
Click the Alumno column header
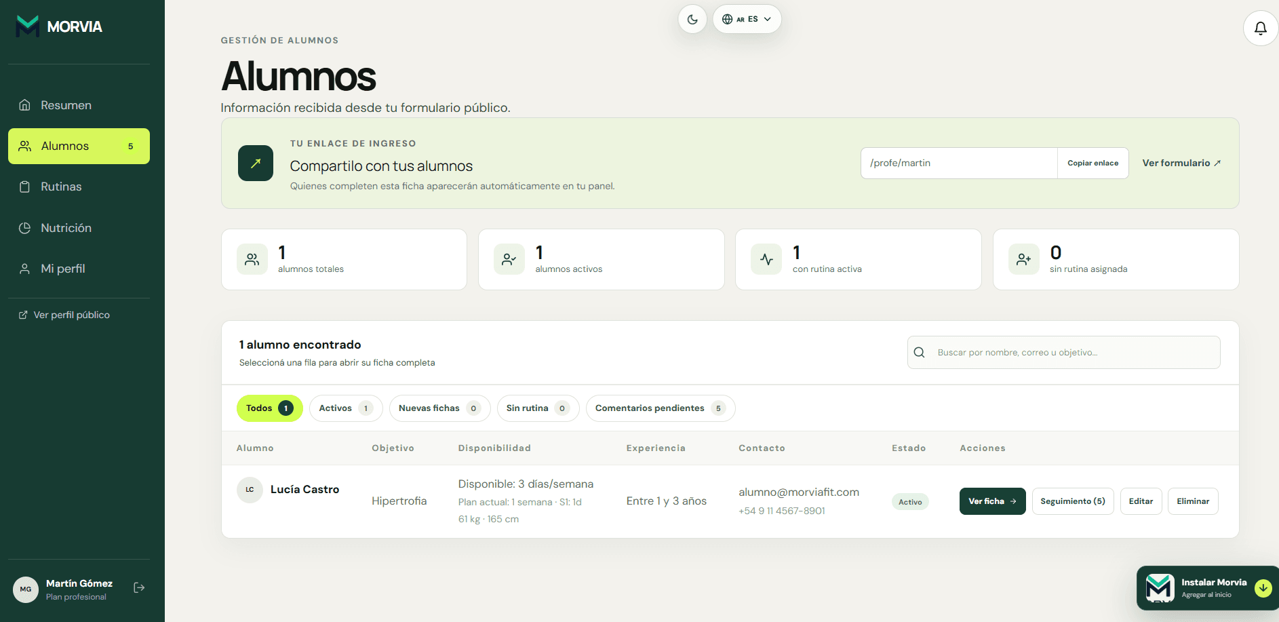pos(255,448)
